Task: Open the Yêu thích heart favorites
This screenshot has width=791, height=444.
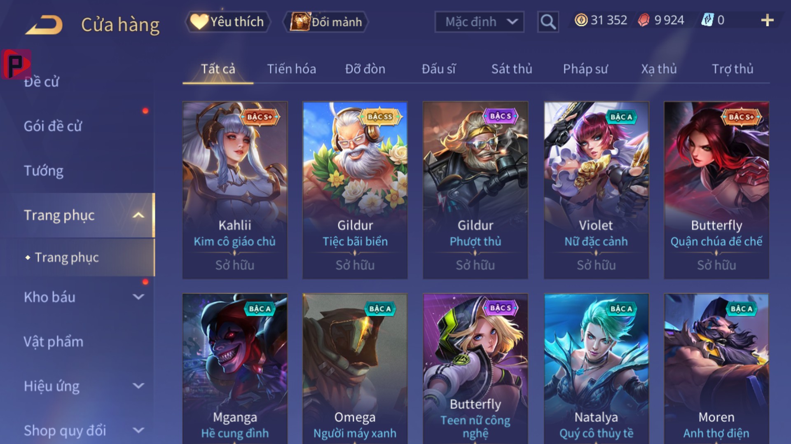Action: (x=227, y=22)
